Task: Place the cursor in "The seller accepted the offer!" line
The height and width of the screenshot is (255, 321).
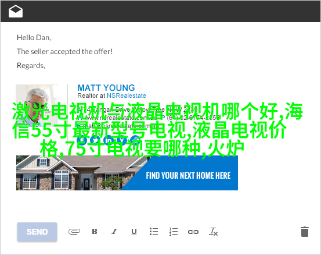Action: click(64, 52)
